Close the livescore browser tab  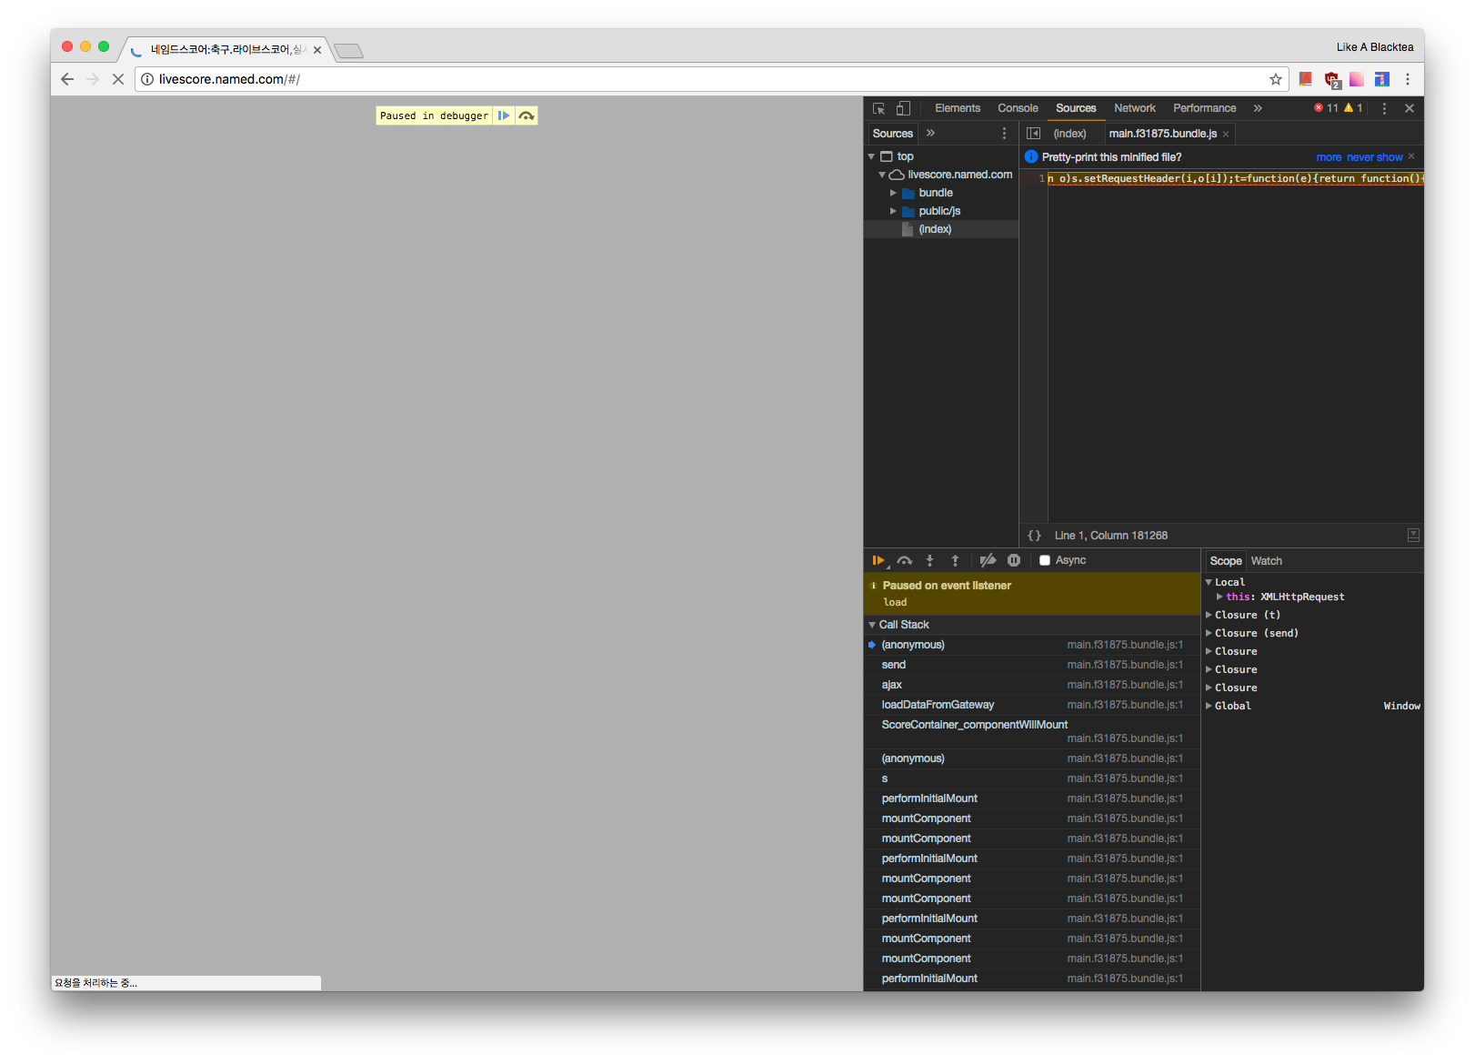click(x=317, y=50)
